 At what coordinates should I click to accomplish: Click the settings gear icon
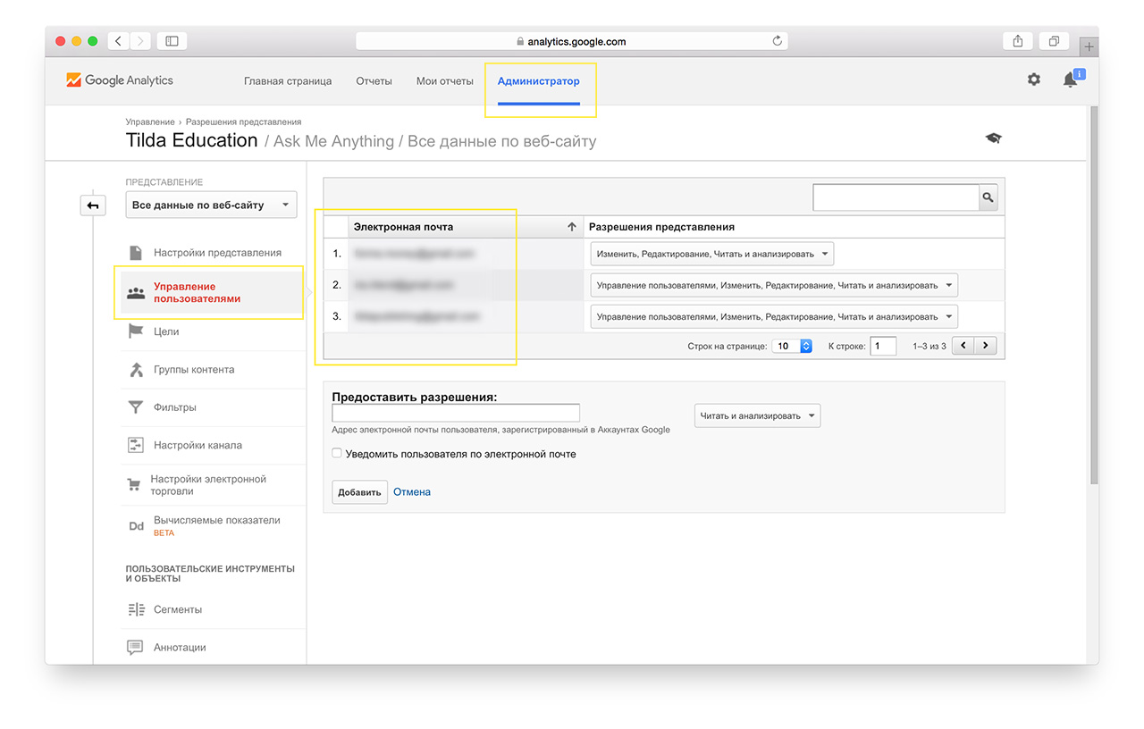1033,80
